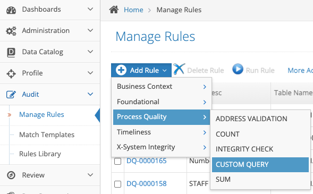313x194 pixels.
Task: Click the STAFF cell in DQ-0000158 row
Action: (199, 183)
